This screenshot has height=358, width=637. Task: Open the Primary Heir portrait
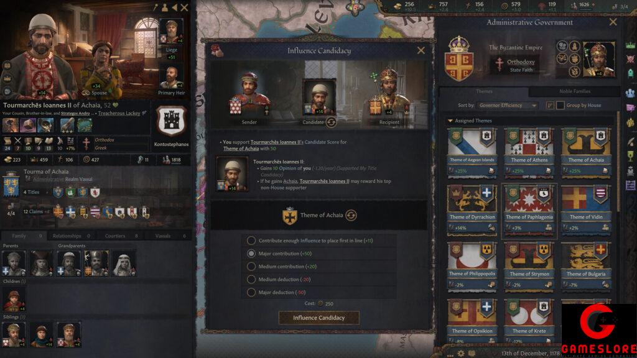(x=171, y=77)
